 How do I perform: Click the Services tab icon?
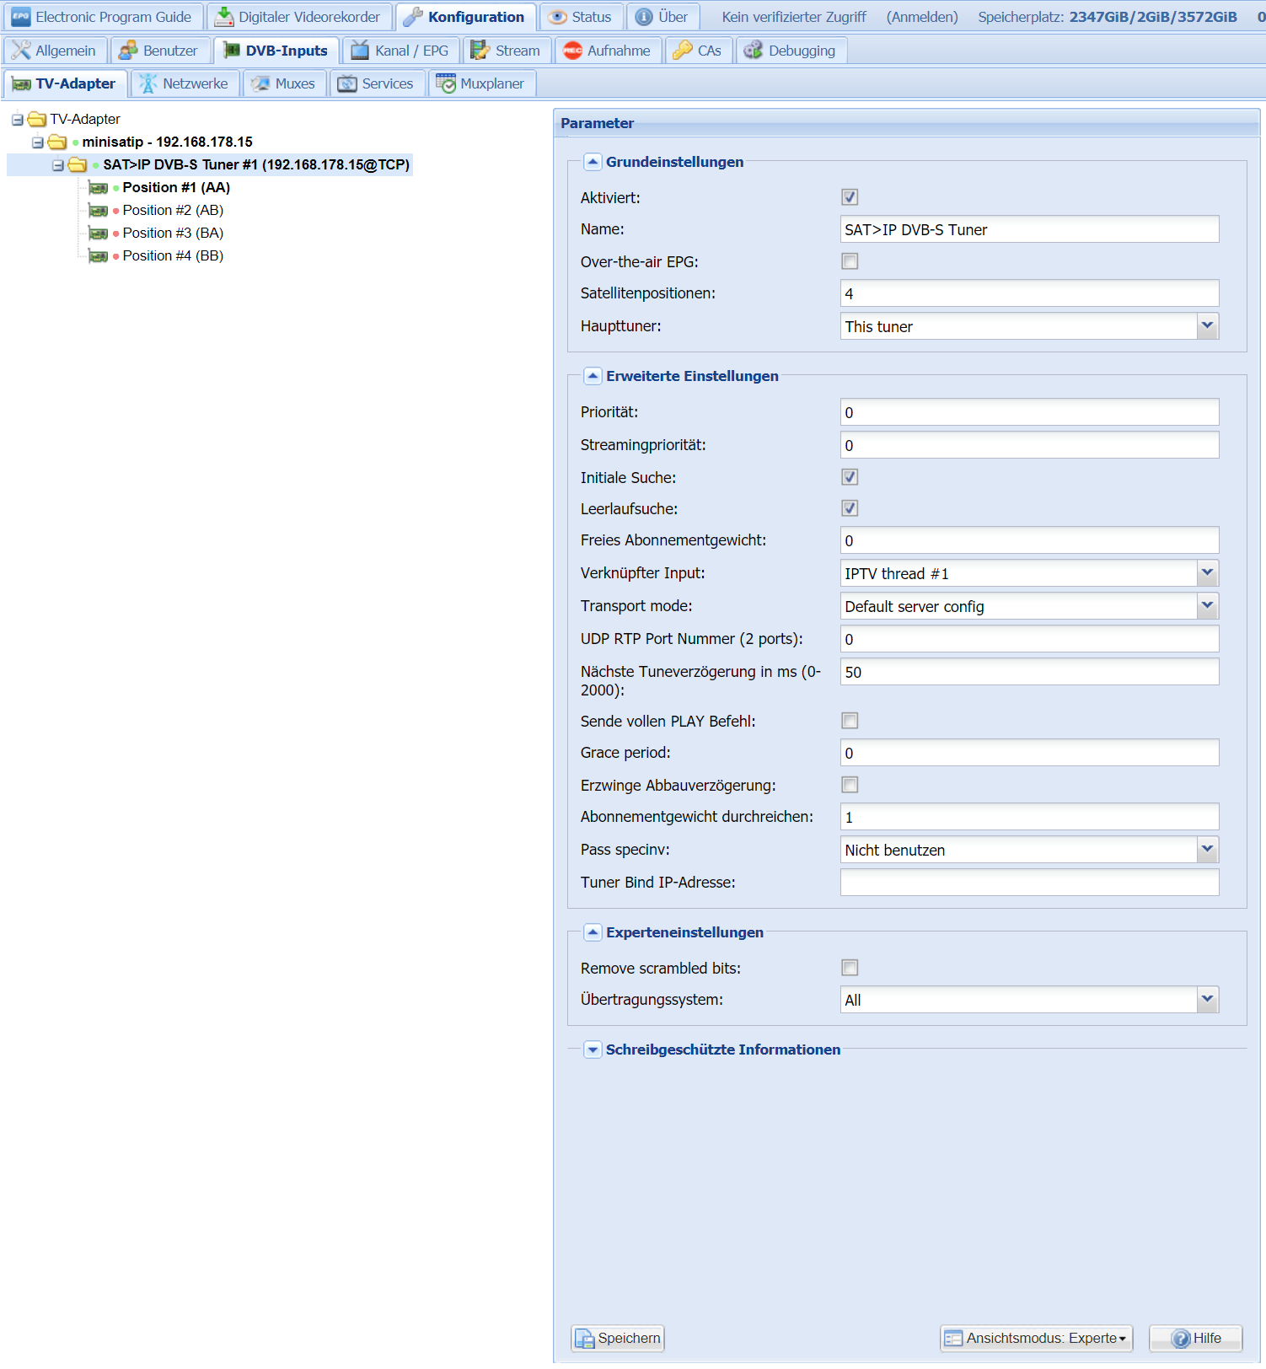347,83
